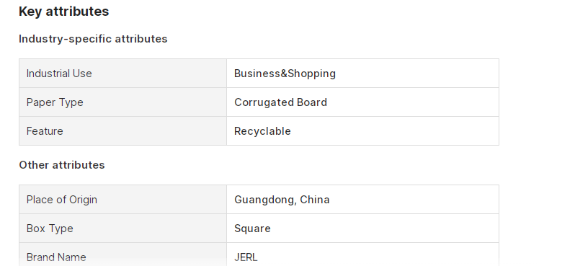Click the Paper Type label
The height and width of the screenshot is (266, 575).
click(x=55, y=102)
